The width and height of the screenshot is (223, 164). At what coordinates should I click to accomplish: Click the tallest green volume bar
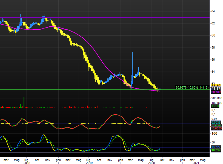pyautogui.click(x=24, y=102)
